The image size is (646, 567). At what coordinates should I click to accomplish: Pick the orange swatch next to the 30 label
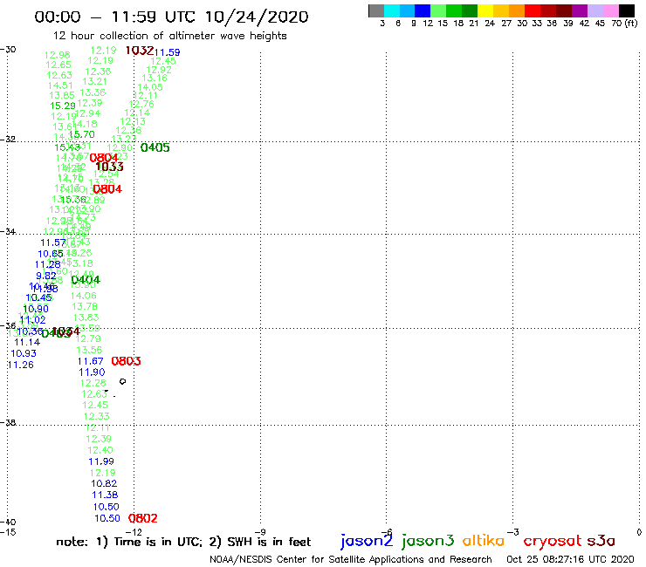(x=516, y=10)
